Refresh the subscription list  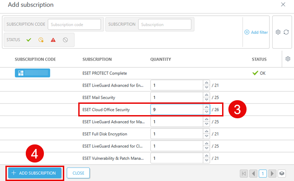(x=286, y=32)
